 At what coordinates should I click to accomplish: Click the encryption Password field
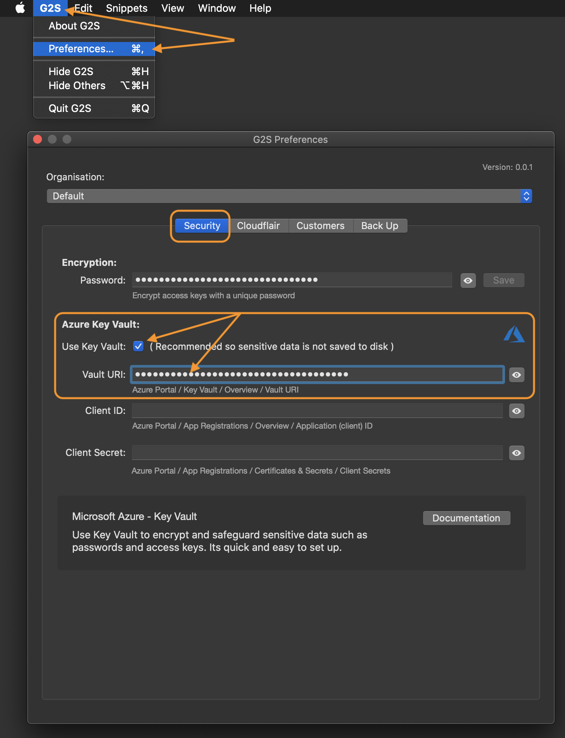click(292, 280)
